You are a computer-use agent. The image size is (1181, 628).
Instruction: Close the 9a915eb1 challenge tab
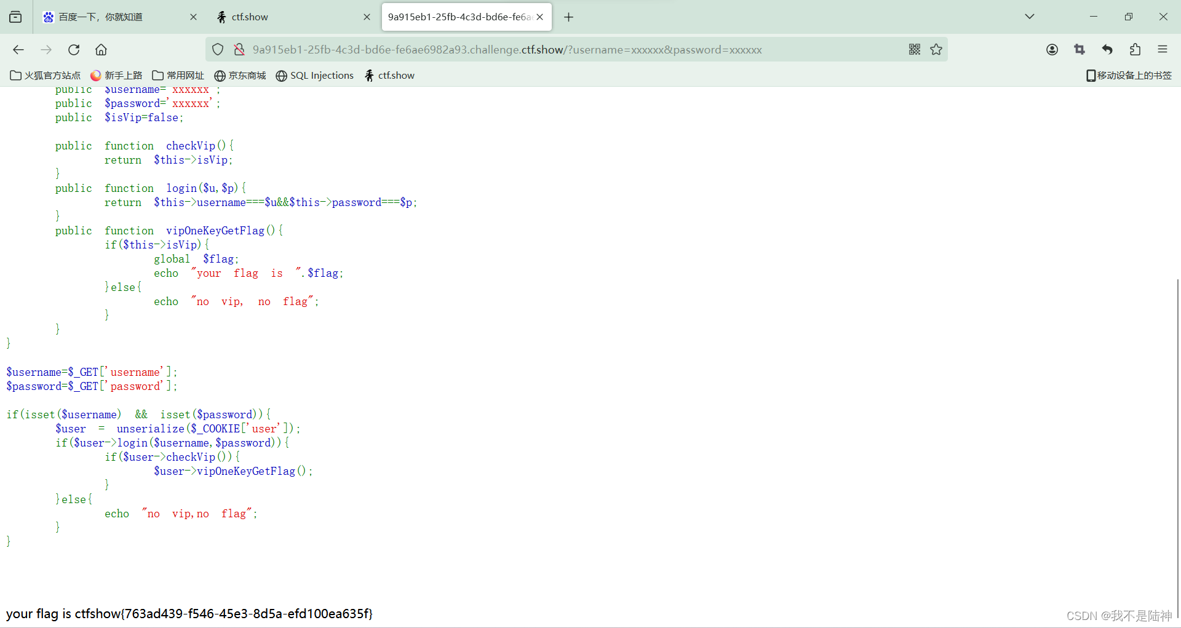(539, 17)
